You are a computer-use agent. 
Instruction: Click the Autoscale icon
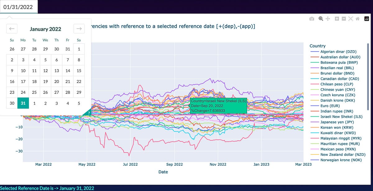click(x=351, y=19)
